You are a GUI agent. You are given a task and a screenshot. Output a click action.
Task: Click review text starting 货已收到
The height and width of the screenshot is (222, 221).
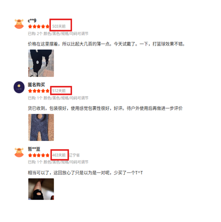(x=105, y=108)
